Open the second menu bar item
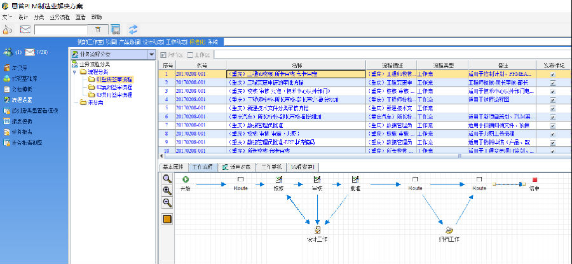 (24, 16)
